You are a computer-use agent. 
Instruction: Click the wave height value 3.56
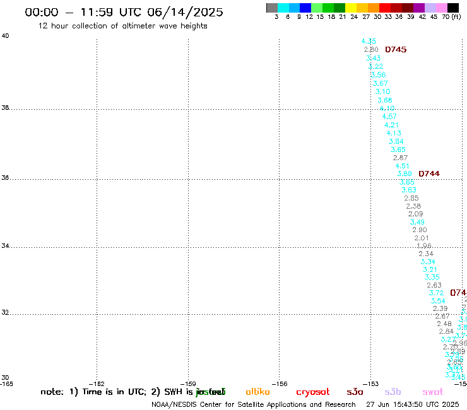tap(378, 74)
